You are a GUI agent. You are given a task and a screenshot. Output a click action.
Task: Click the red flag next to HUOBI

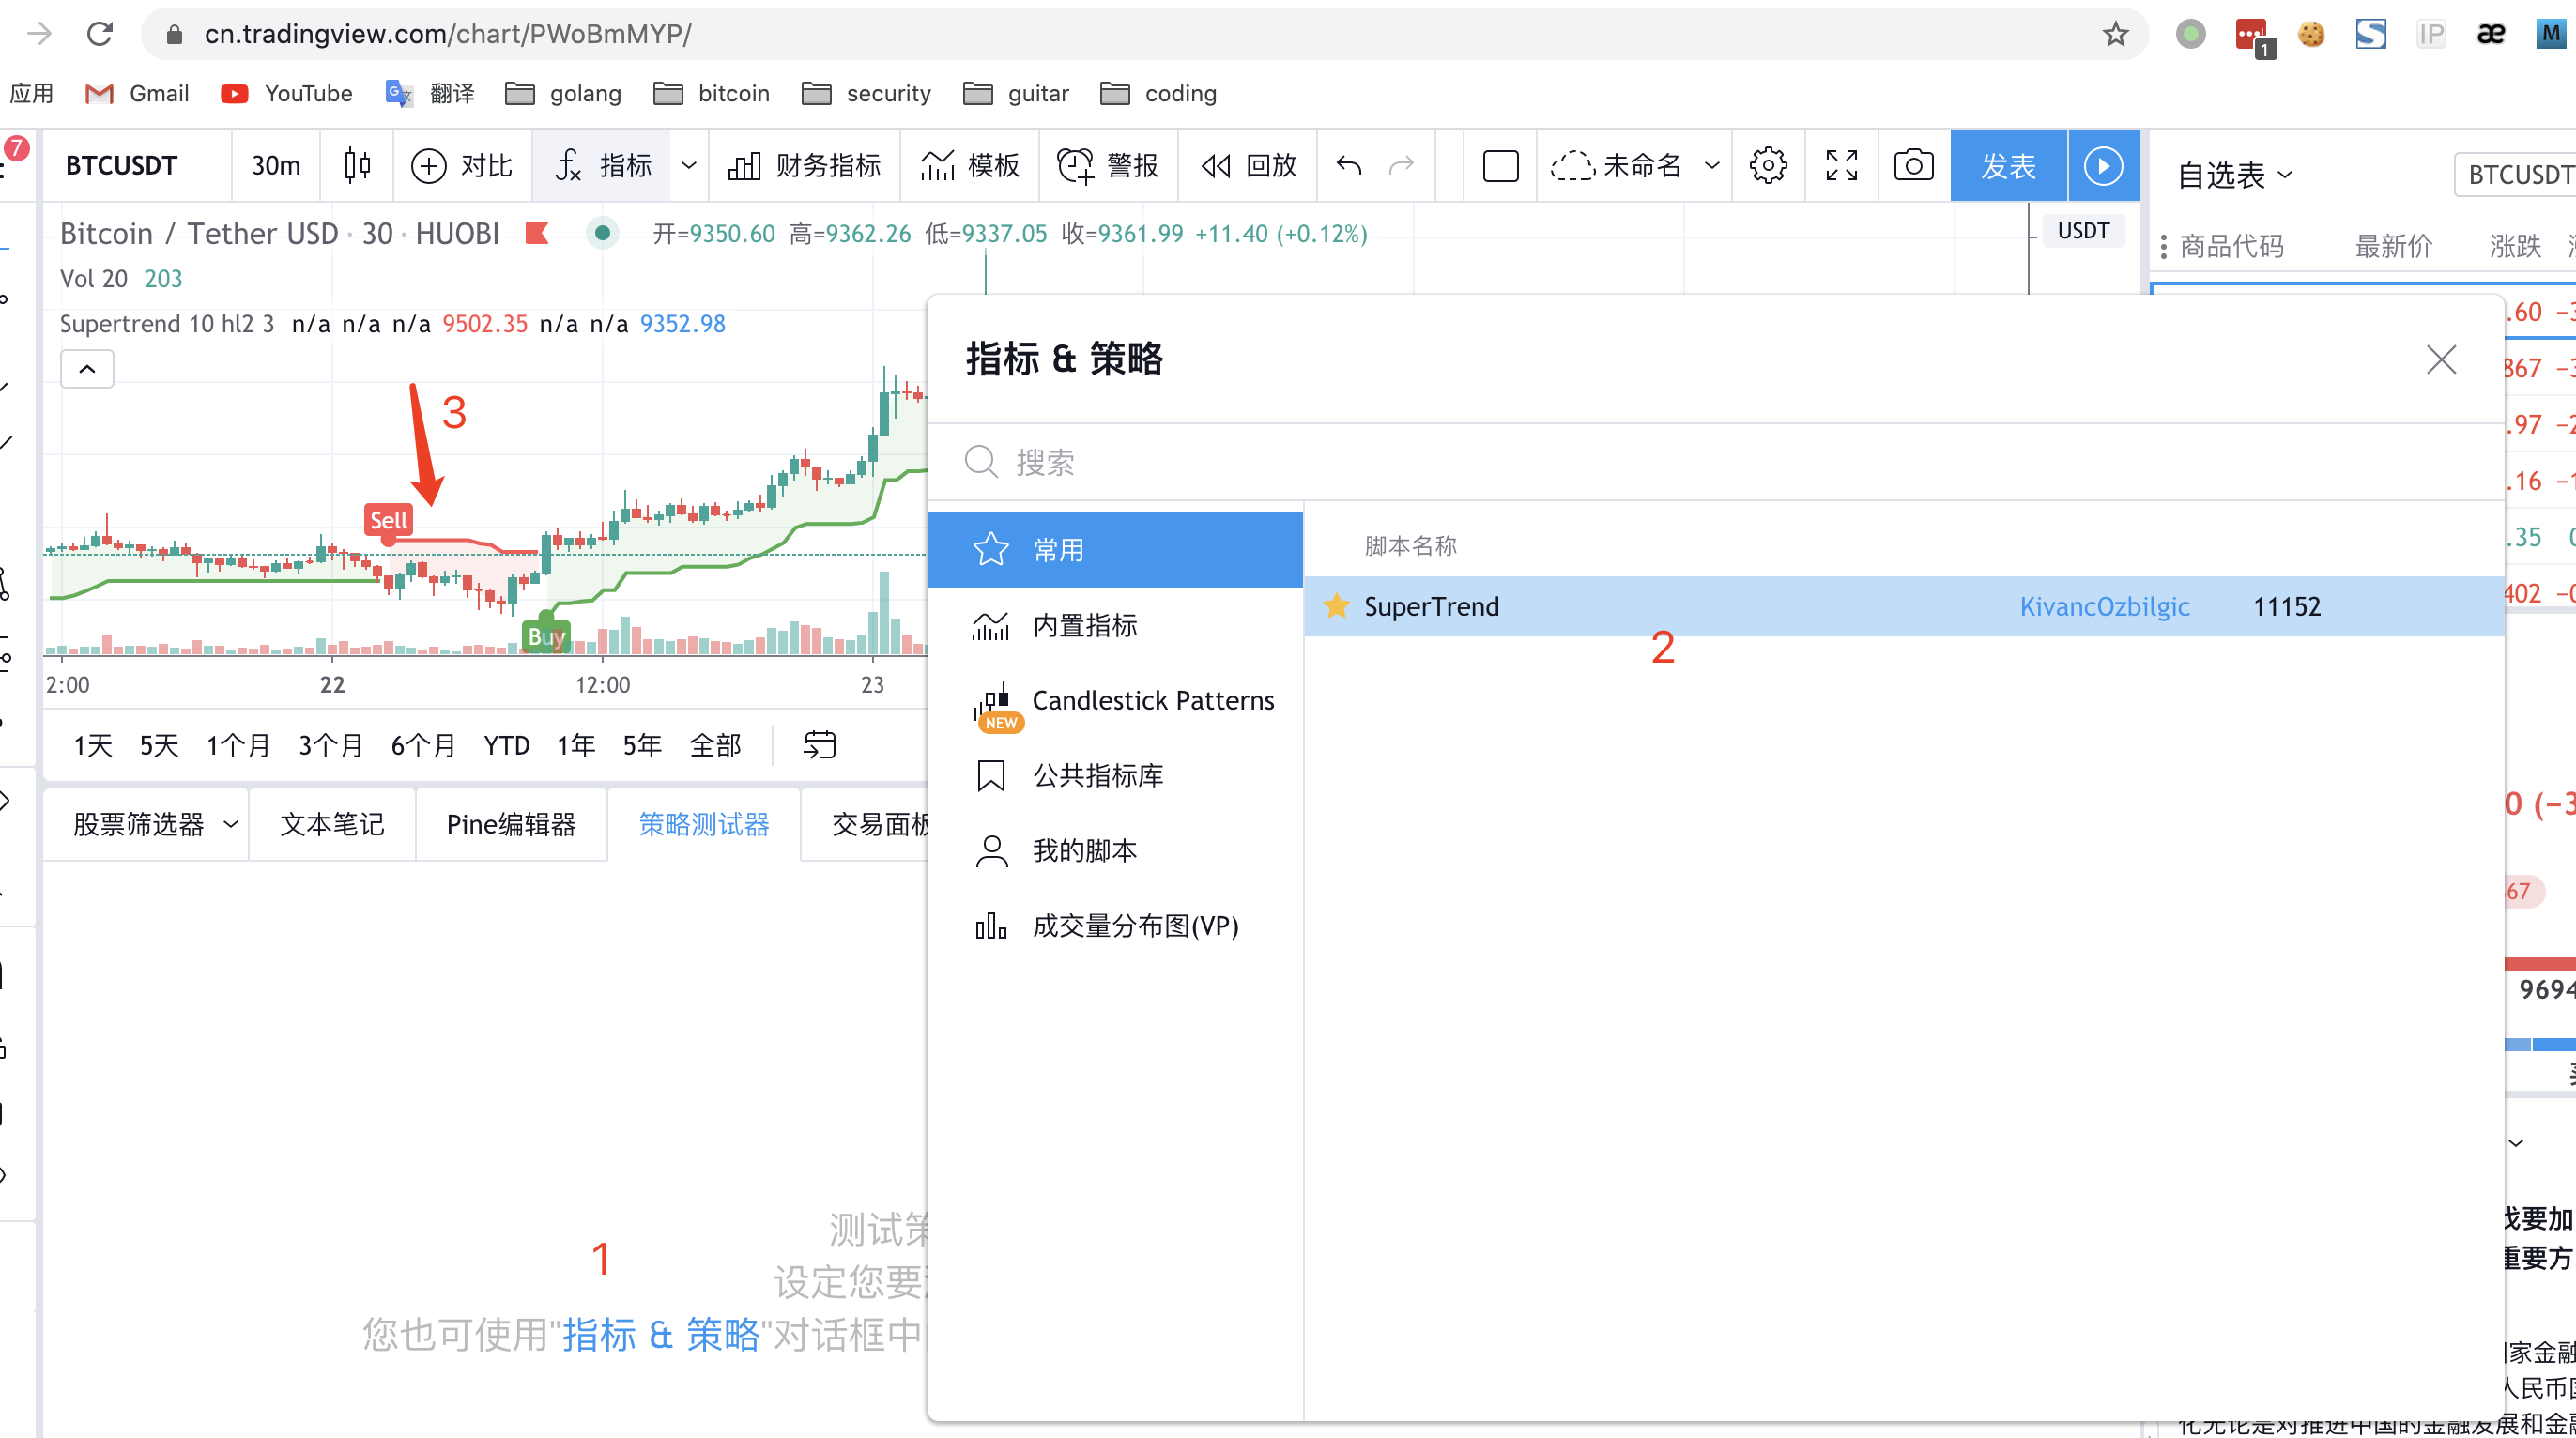[x=537, y=233]
